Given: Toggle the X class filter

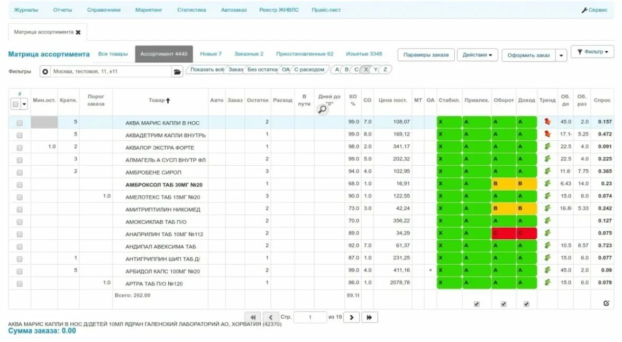Looking at the screenshot, I should tap(366, 69).
